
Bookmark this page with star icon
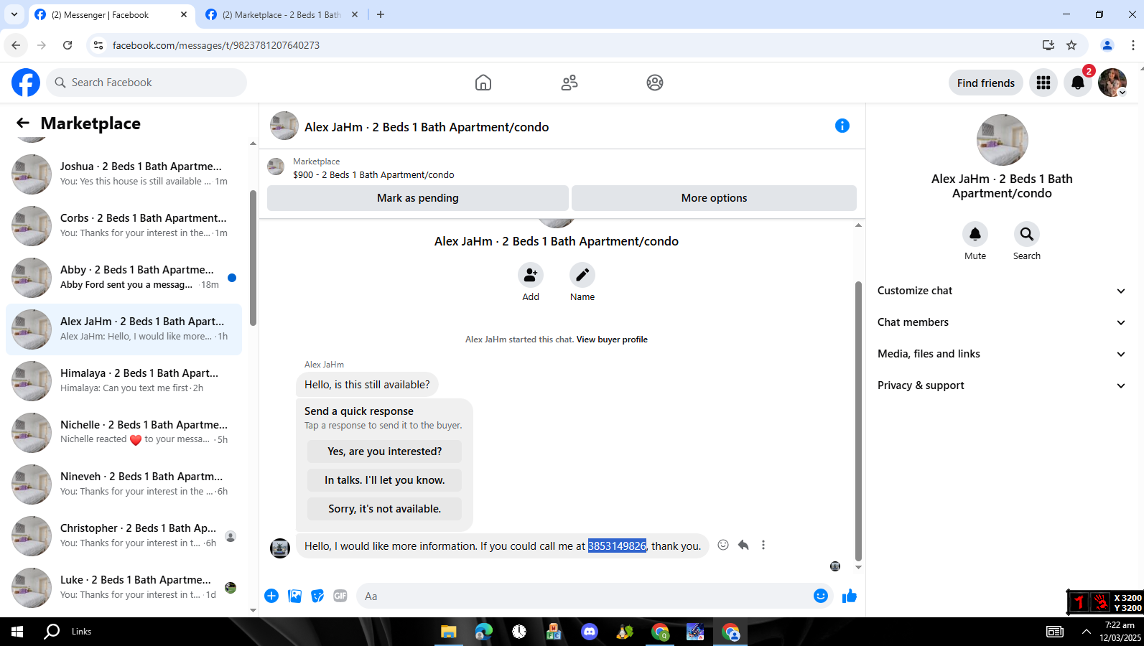coord(1071,45)
